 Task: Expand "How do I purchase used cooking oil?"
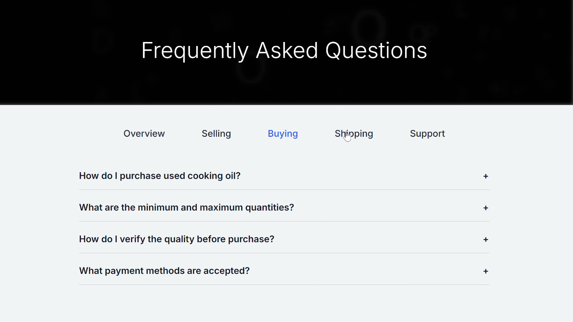point(160,176)
